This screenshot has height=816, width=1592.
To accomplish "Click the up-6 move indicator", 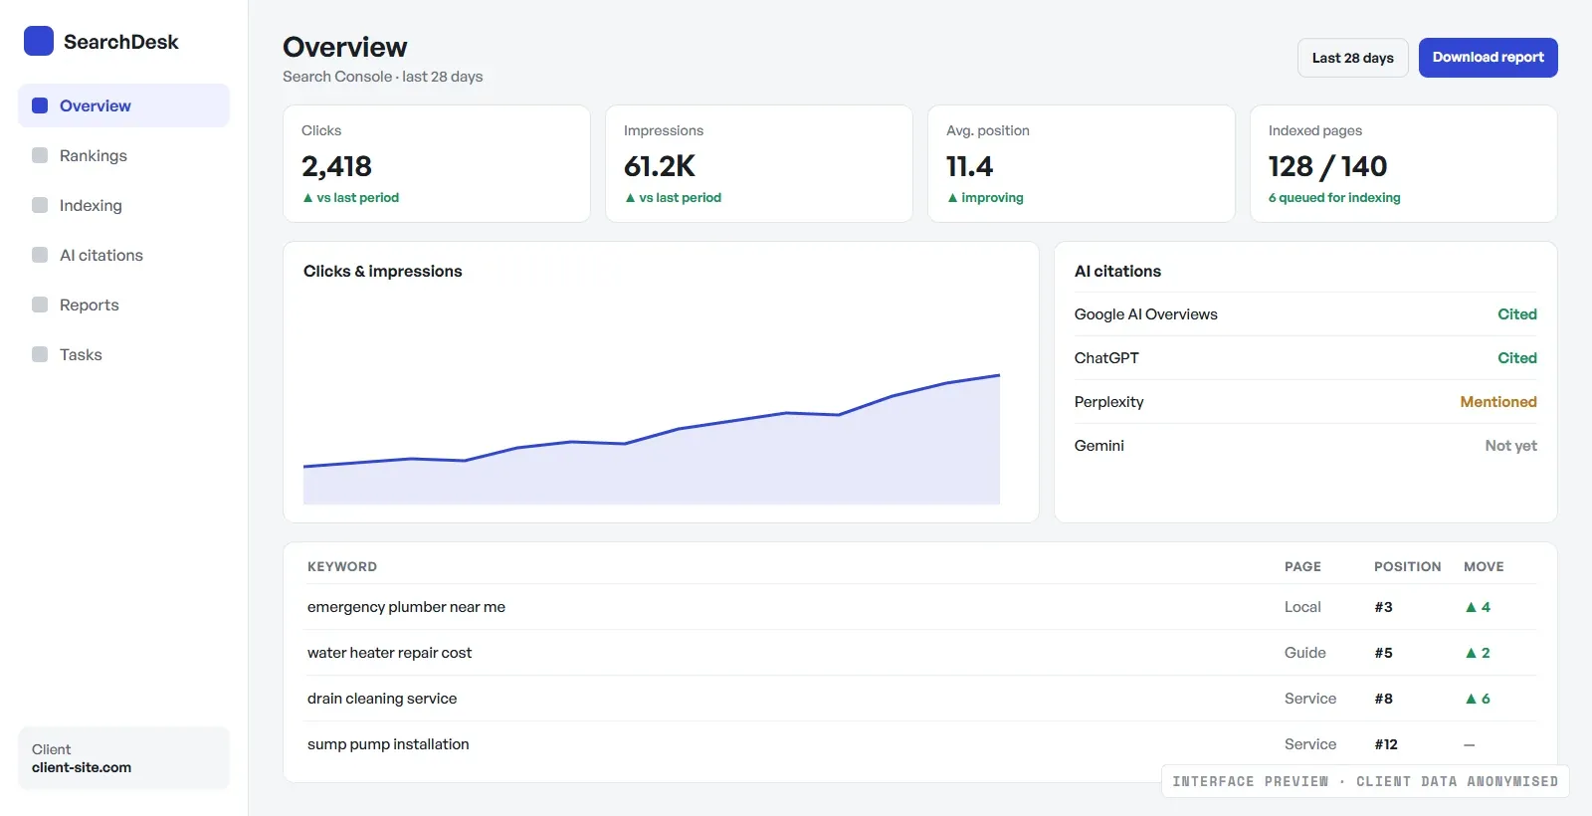I will [x=1478, y=699].
